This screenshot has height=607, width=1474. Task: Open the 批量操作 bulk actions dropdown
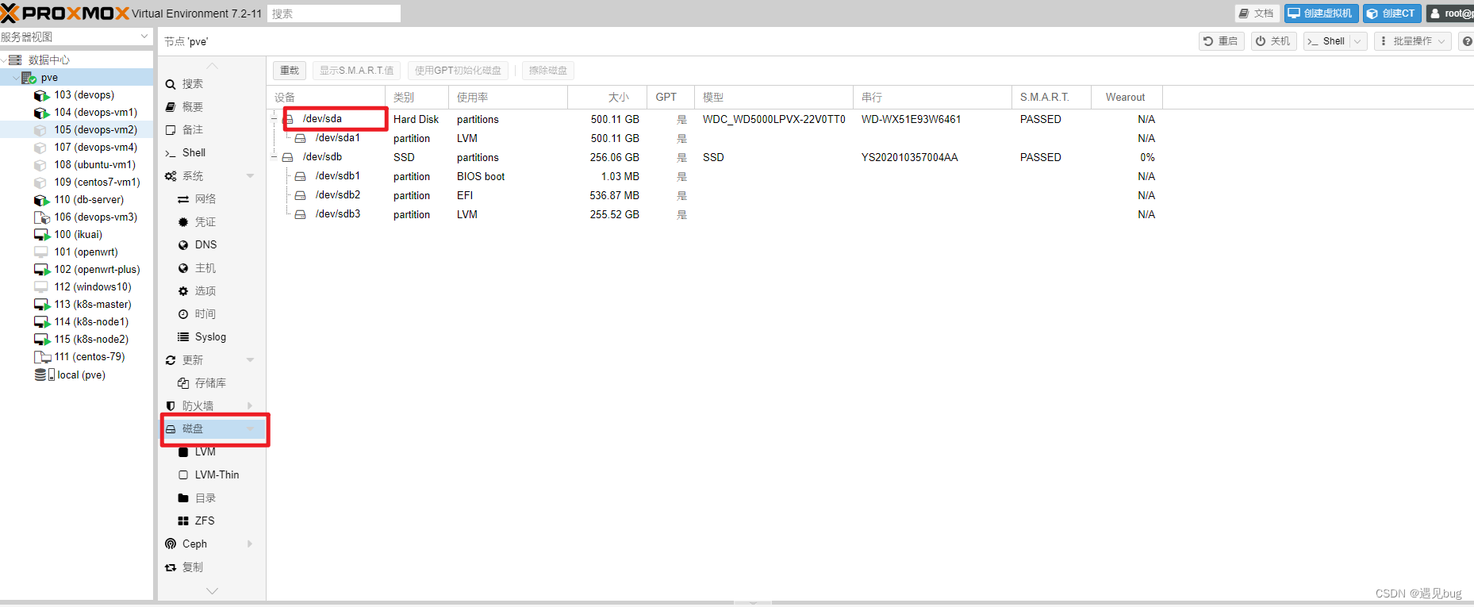[1412, 41]
